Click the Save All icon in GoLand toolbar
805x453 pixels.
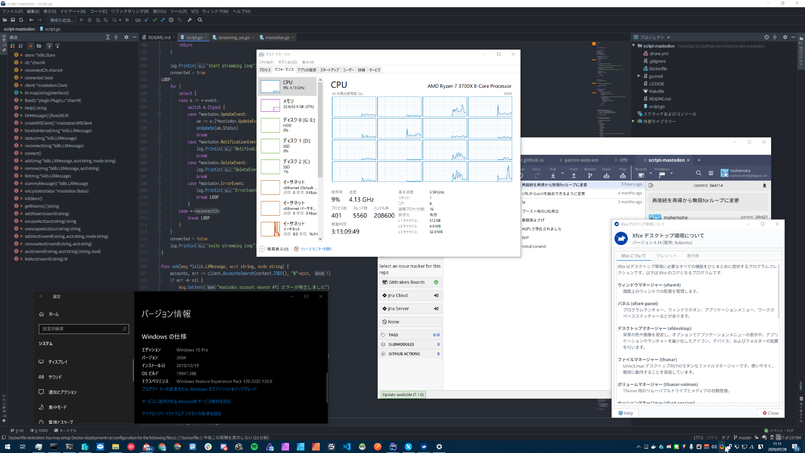pyautogui.click(x=13, y=20)
